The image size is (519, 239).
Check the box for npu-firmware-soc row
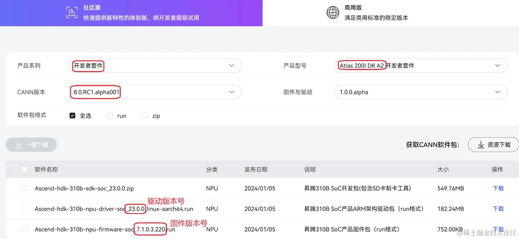tap(25, 229)
